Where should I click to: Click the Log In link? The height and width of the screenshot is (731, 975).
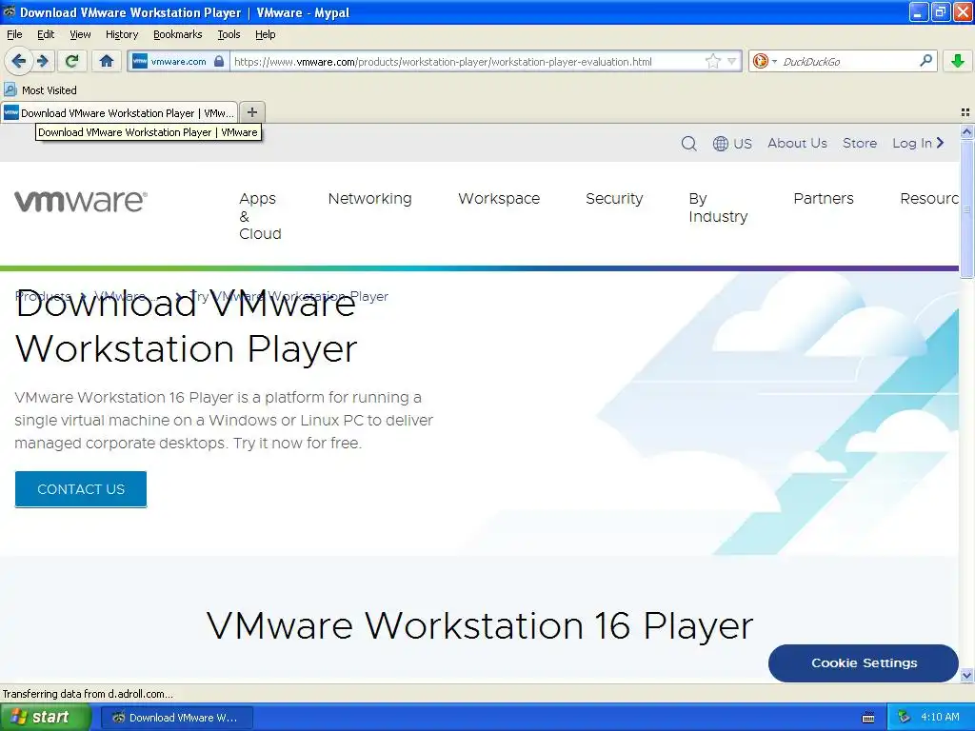pyautogui.click(x=911, y=143)
